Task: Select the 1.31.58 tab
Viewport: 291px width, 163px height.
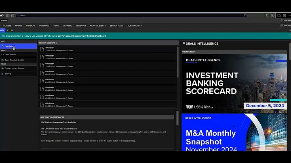Action: pyautogui.click(x=10, y=30)
